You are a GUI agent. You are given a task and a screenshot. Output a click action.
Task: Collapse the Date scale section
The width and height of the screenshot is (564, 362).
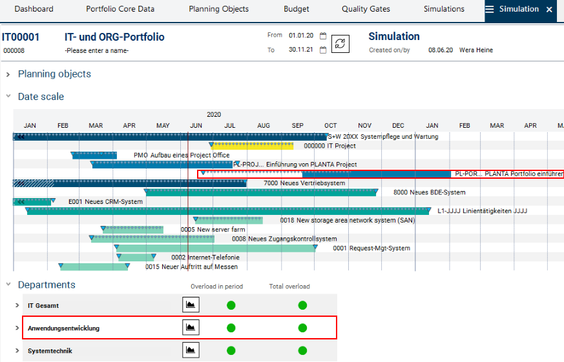[8, 97]
